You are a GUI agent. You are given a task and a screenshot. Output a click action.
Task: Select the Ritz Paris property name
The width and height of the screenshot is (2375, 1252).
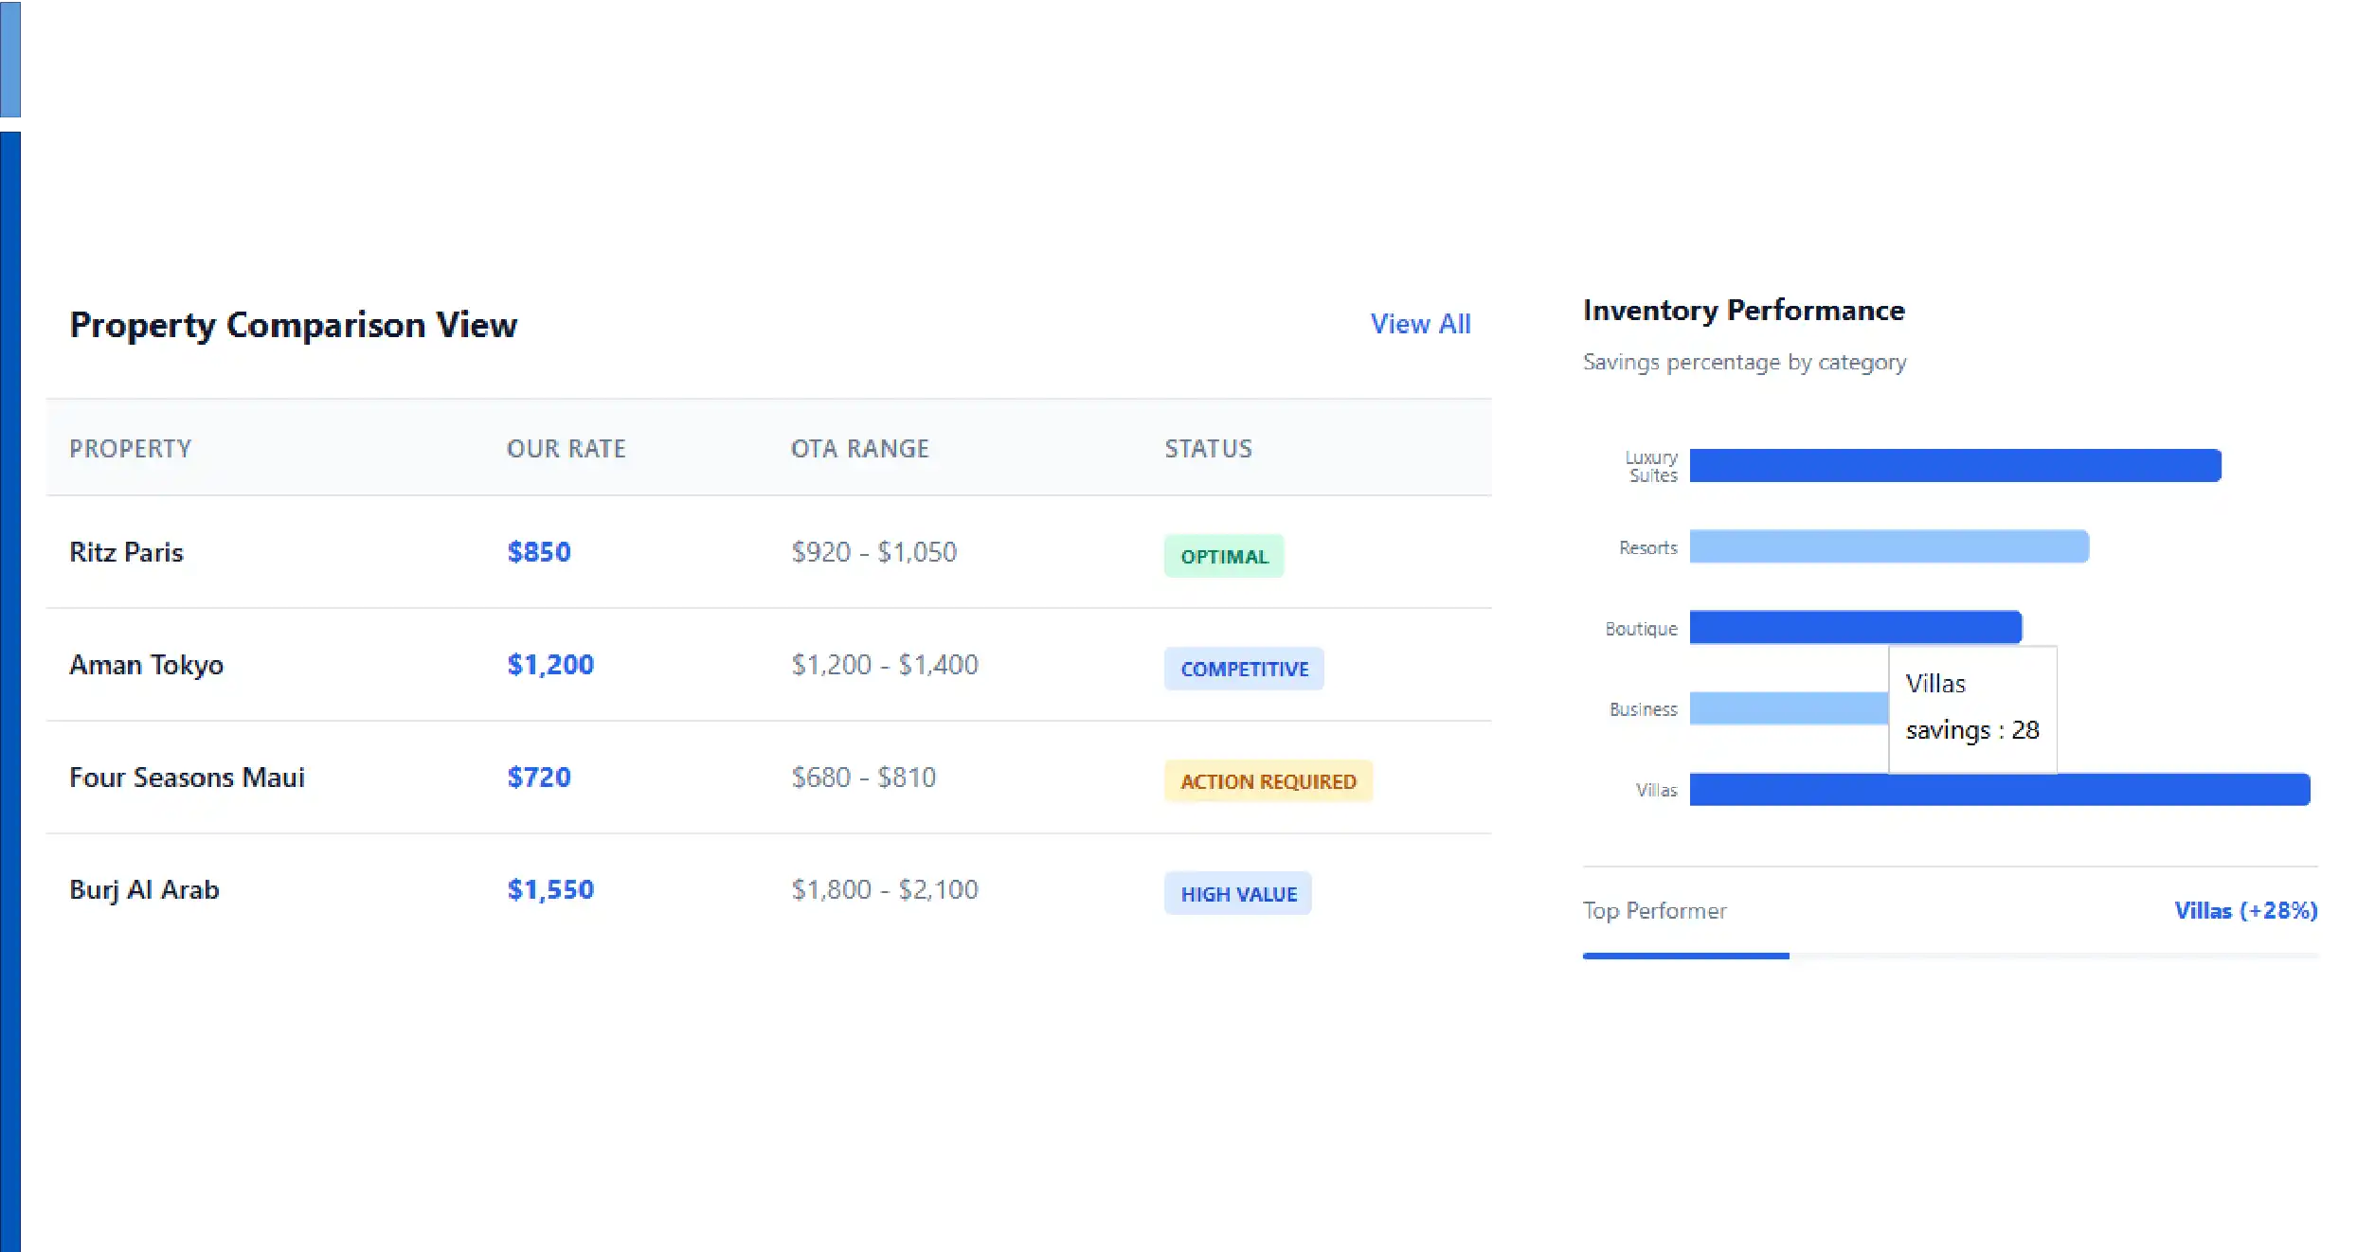pos(126,552)
